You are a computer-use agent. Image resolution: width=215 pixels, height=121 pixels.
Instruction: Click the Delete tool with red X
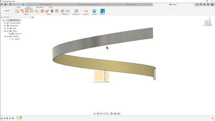47,11
